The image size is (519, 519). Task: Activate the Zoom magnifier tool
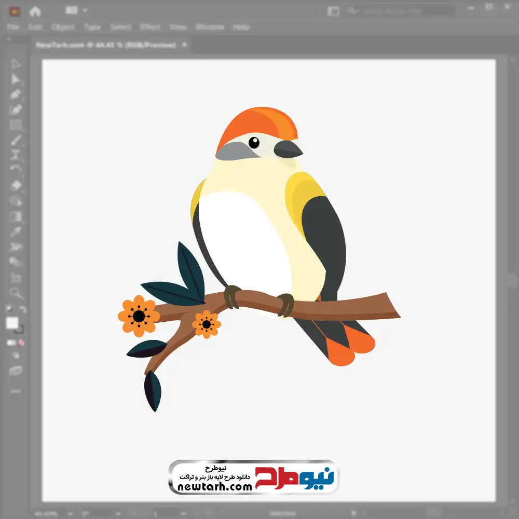[x=16, y=293]
